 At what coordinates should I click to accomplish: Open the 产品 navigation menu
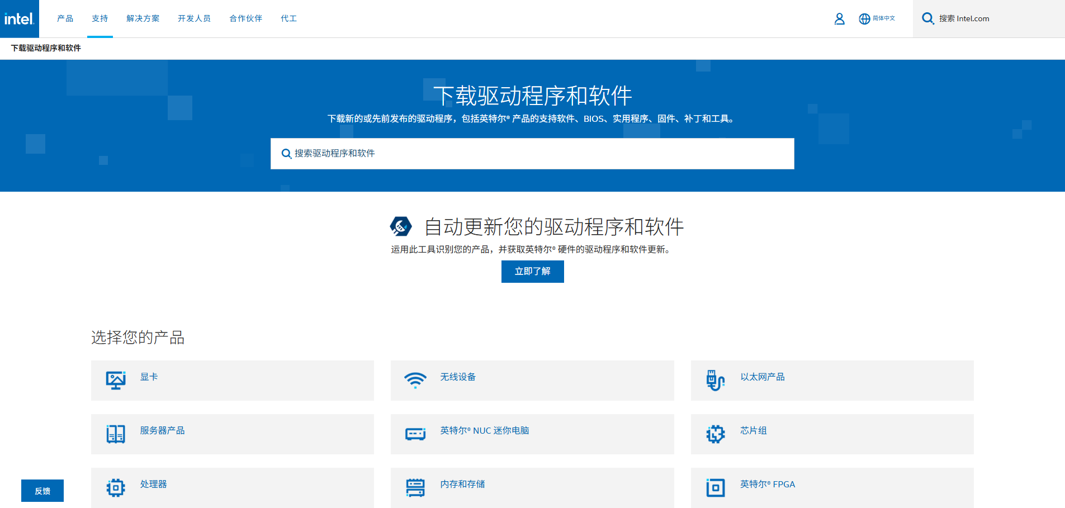pos(65,18)
